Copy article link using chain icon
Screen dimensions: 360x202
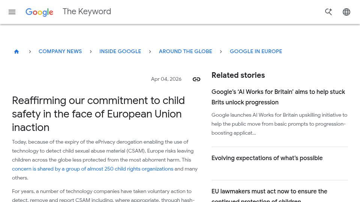[x=196, y=79]
